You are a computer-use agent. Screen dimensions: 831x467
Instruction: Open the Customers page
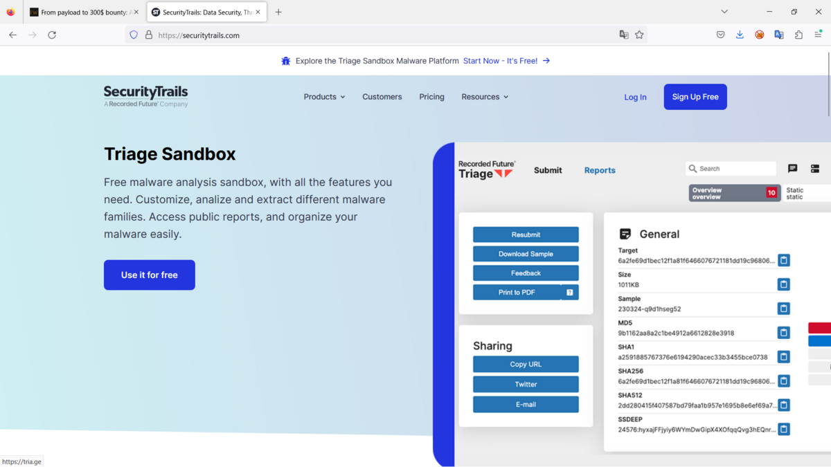point(382,97)
